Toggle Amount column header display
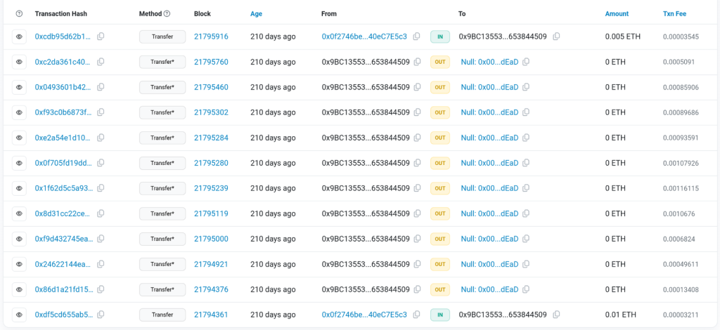 click(x=617, y=14)
